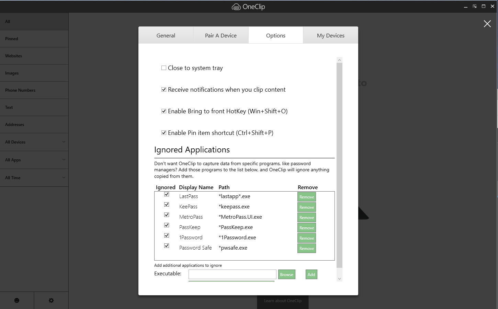This screenshot has width=498, height=309.
Task: Click the options scrollbar up arrow
Action: [339, 60]
